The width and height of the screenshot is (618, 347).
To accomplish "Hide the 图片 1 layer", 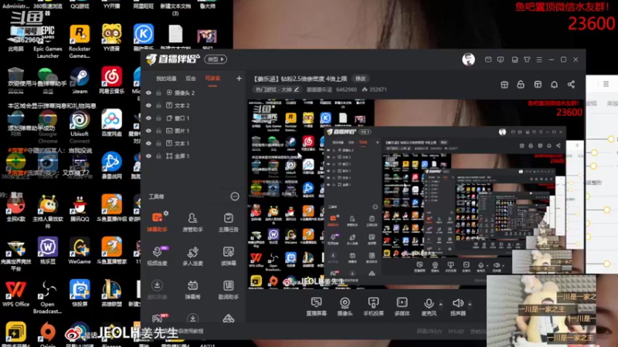I will click(148, 130).
